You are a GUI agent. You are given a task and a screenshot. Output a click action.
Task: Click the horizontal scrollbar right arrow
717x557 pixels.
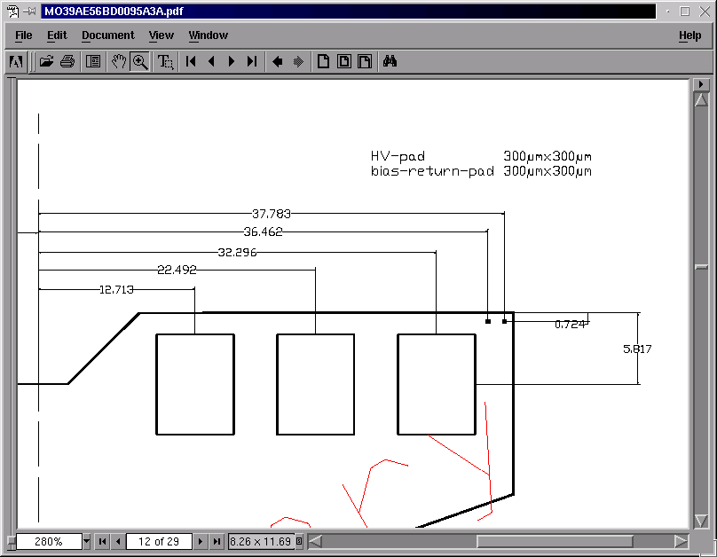681,541
